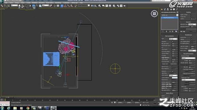Click the Render Production teapot icon
Viewport: 197px width, 110px height.
125,6
